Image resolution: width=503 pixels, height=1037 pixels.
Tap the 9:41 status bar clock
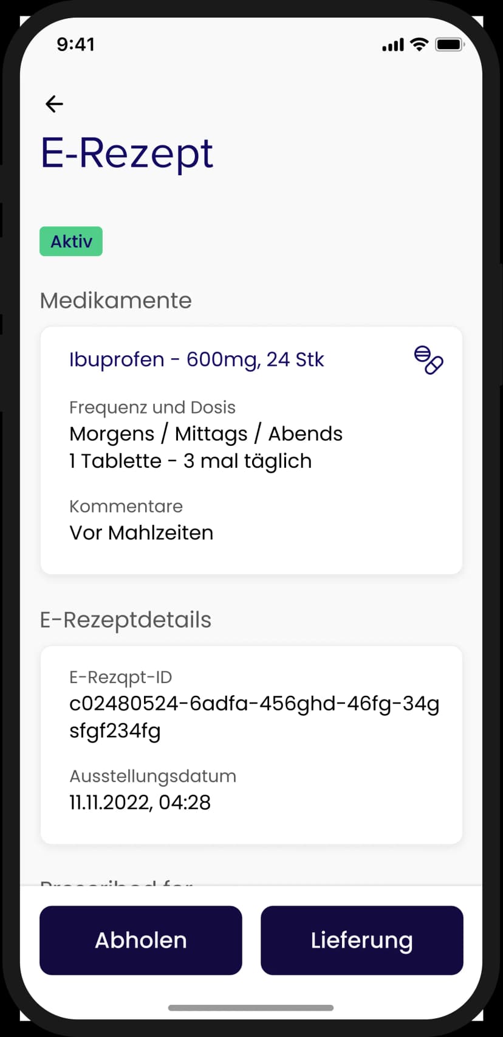(x=75, y=44)
